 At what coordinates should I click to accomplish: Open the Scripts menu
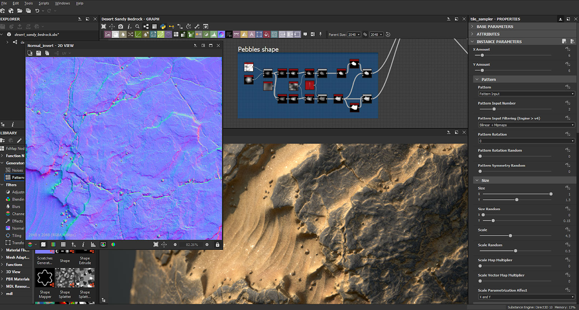44,3
